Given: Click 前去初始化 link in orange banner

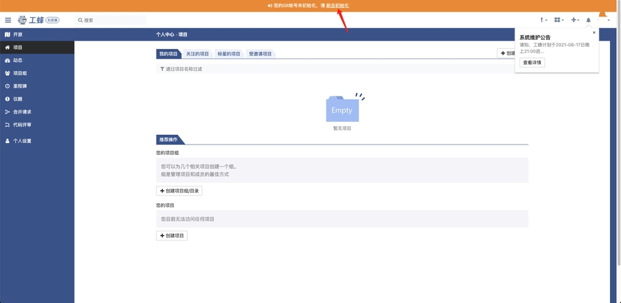Looking at the screenshot, I should pyautogui.click(x=337, y=5).
